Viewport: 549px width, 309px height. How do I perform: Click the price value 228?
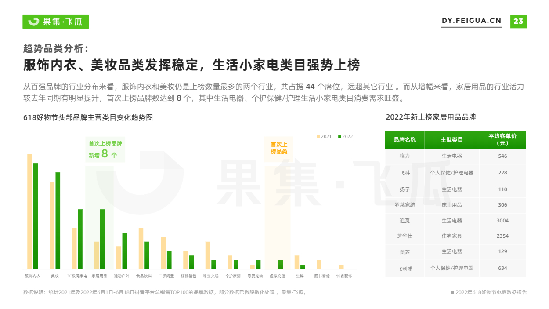[x=502, y=173]
